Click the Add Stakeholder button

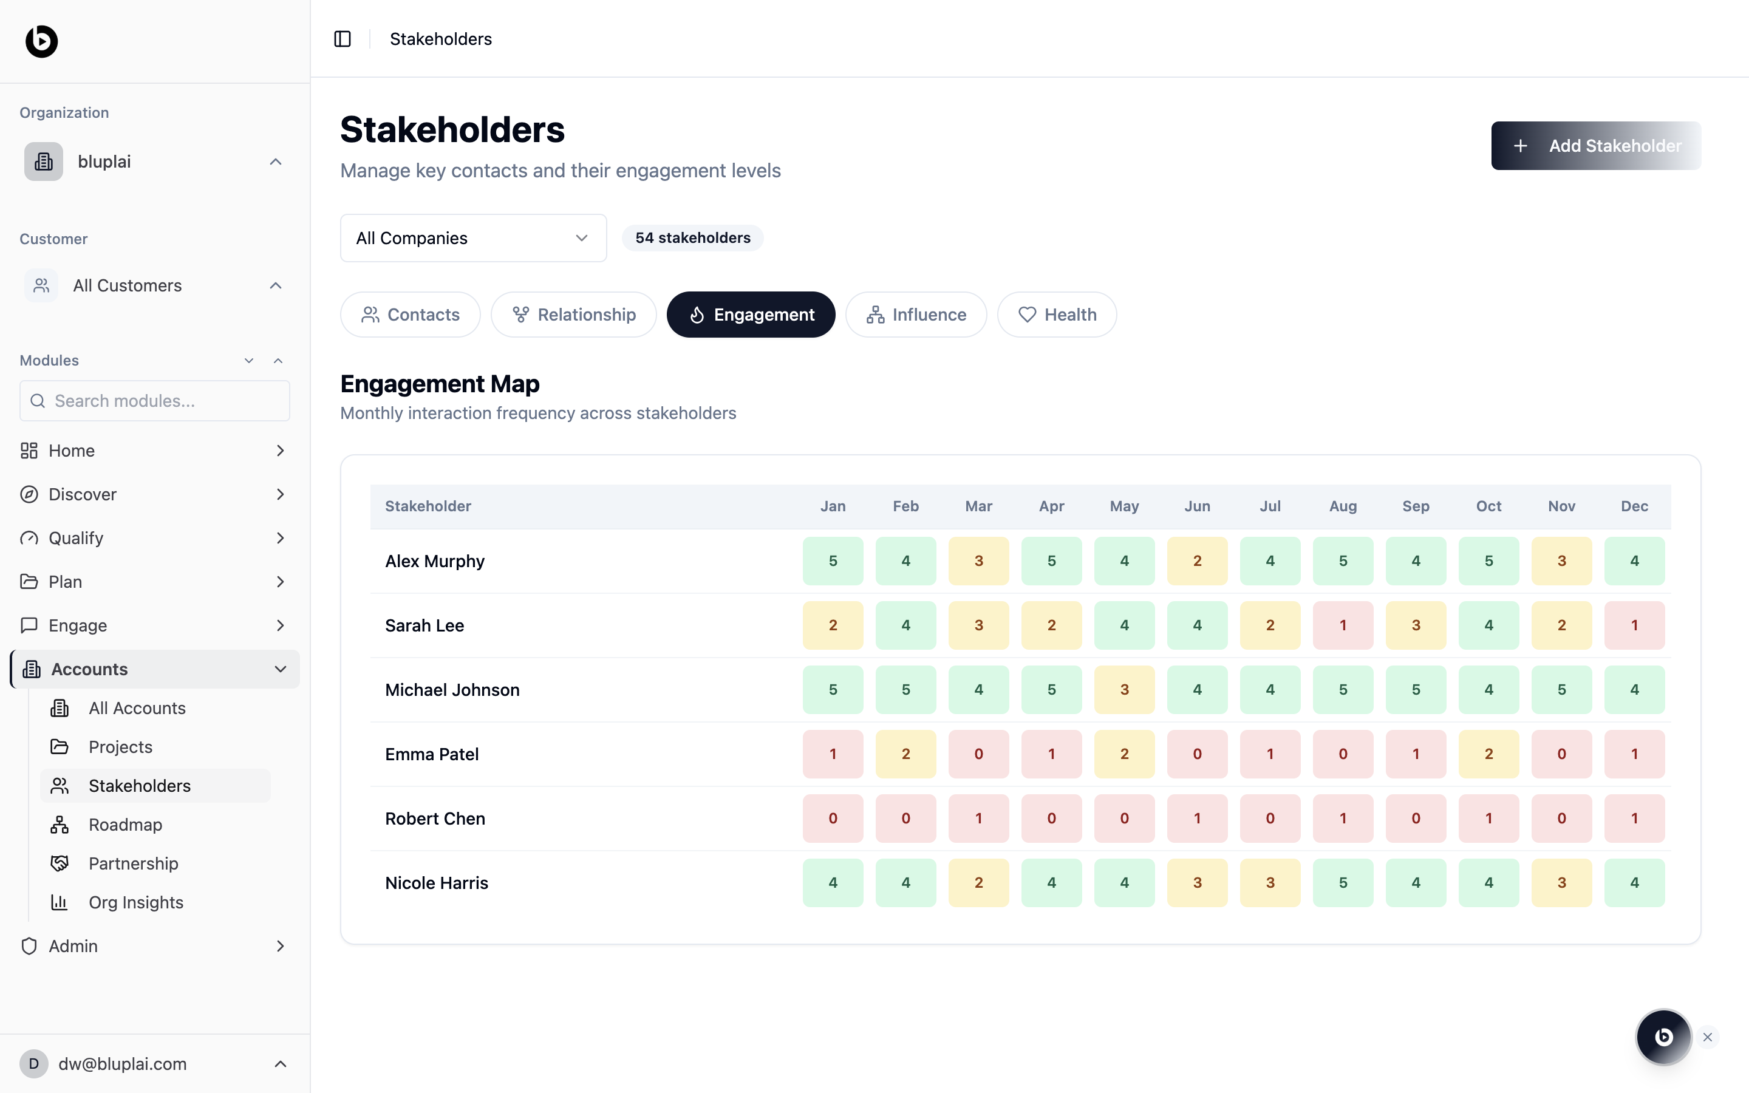click(x=1595, y=146)
